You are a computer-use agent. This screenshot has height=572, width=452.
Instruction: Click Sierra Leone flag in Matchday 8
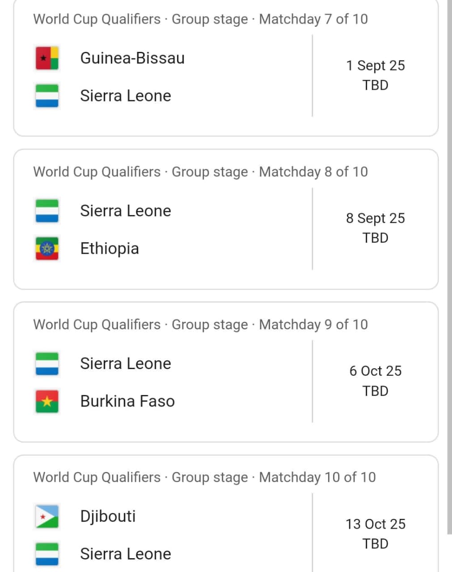(47, 211)
